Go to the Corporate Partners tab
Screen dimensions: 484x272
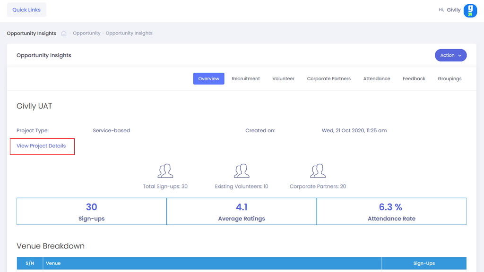click(x=328, y=79)
